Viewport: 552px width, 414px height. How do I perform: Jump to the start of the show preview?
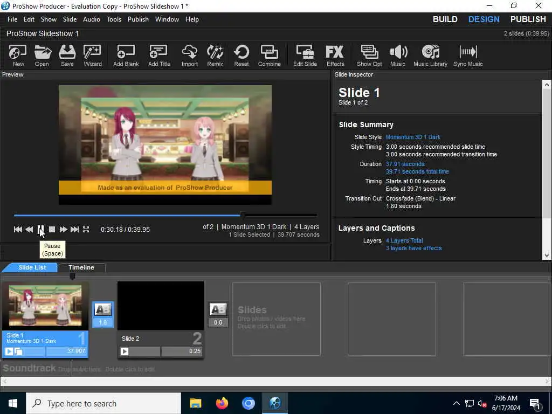click(18, 230)
